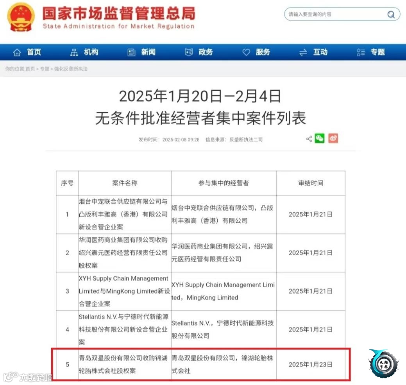This screenshot has height=385, width=406.
Task: Open the 机构 menu item
Action: pos(91,52)
